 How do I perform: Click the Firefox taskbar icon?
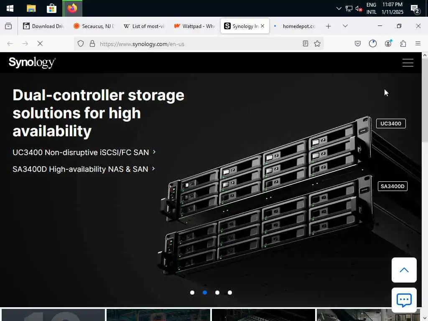pyautogui.click(x=72, y=8)
